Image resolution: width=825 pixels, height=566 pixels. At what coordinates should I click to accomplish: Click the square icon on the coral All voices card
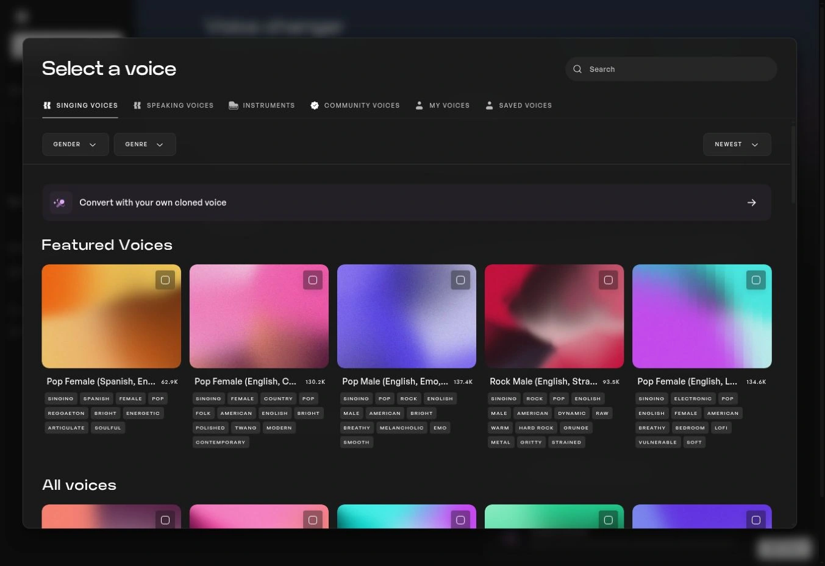tap(165, 520)
